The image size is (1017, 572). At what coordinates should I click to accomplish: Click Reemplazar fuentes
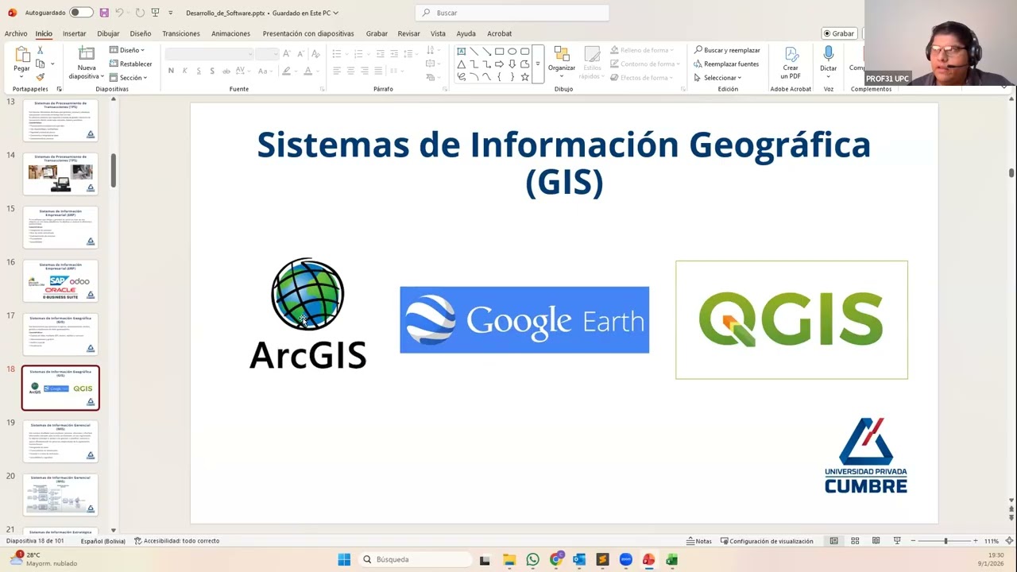click(726, 64)
